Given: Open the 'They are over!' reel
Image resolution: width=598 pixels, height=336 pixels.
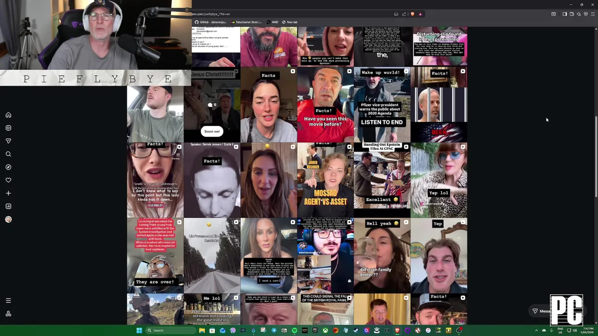Looking at the screenshot, I should tap(155, 255).
